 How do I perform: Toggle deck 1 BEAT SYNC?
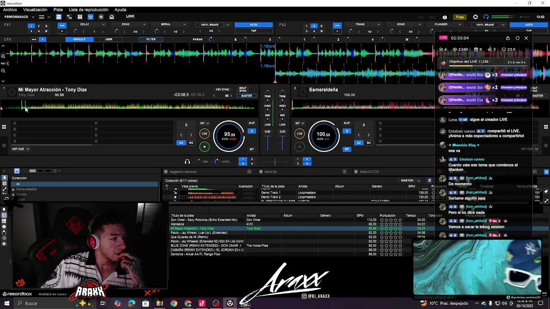[x=243, y=90]
